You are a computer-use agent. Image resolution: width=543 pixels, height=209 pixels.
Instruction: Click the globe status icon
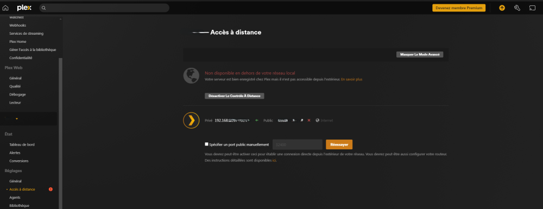point(191,76)
